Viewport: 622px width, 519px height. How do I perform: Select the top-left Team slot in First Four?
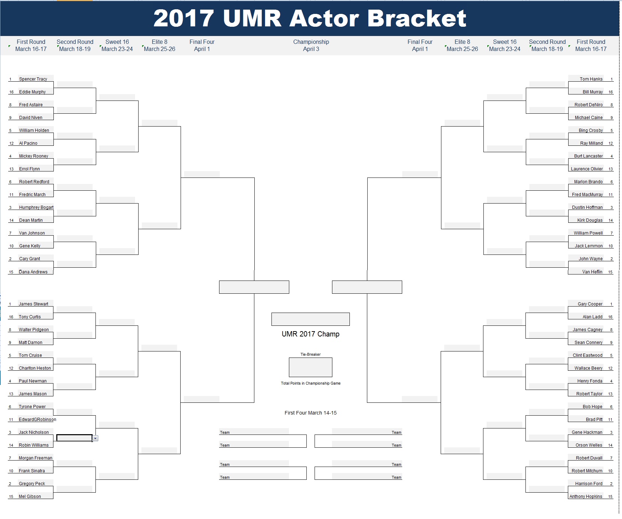254,432
